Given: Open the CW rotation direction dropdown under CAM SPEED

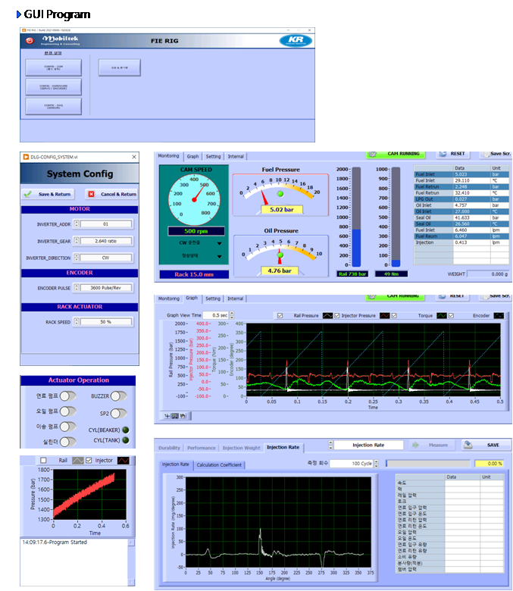Looking at the screenshot, I should click(220, 243).
